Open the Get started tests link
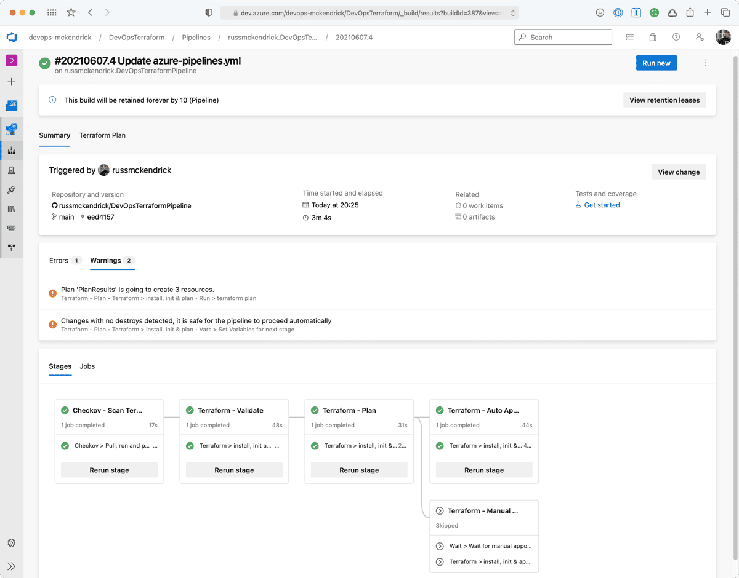Screen dimensions: 739x578 [x=602, y=205]
